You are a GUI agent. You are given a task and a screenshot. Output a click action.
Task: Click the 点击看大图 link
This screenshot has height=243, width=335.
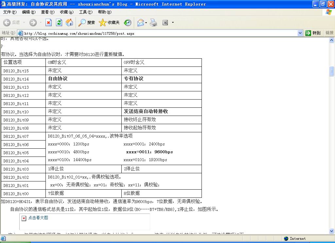[x=38, y=218]
